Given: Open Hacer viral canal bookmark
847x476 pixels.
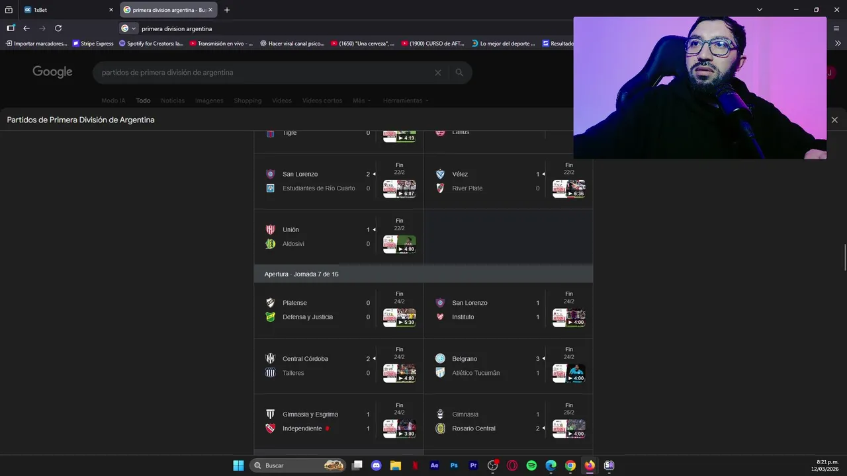Looking at the screenshot, I should pos(292,44).
